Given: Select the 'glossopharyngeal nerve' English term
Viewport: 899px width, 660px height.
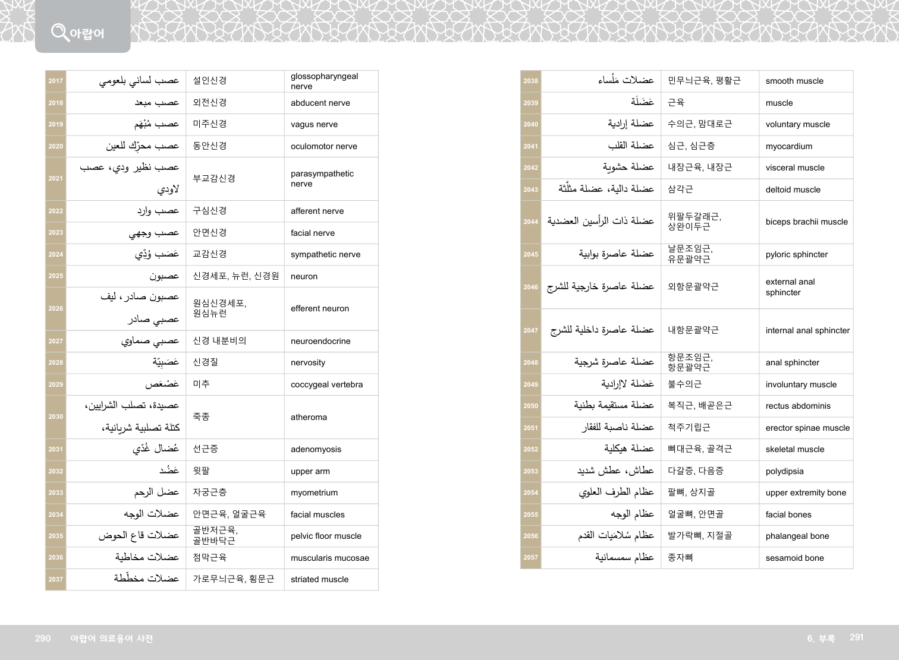Looking at the screenshot, I should [x=324, y=81].
